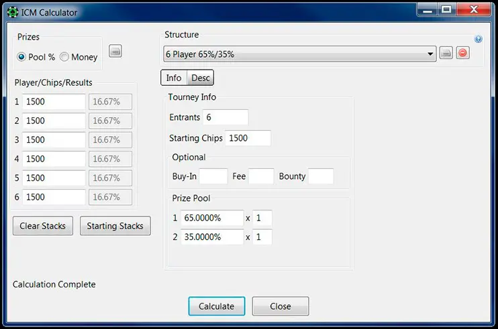Click the Starting Chips input field
The height and width of the screenshot is (329, 498).
248,138
